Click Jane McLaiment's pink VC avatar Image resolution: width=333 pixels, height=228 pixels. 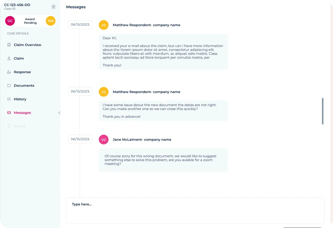[x=104, y=140]
